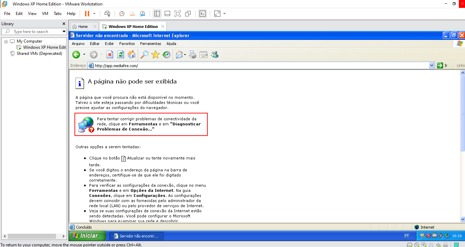Go to the home page via house icon
This screenshot has height=247, width=465.
(132, 55)
